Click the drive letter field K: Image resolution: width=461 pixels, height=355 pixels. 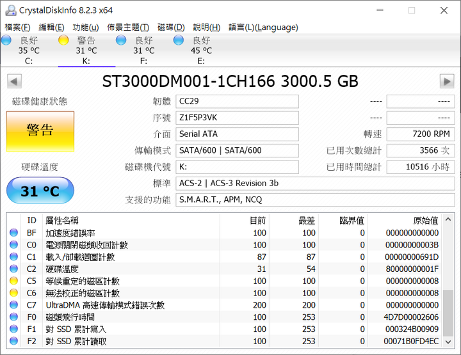(238, 167)
